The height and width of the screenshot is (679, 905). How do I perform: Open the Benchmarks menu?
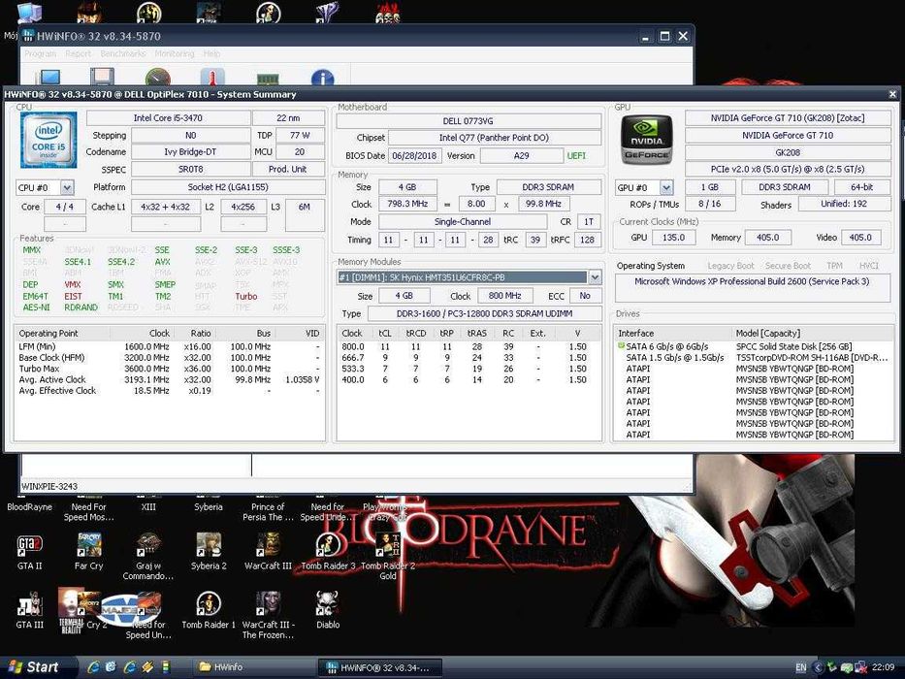click(x=123, y=53)
